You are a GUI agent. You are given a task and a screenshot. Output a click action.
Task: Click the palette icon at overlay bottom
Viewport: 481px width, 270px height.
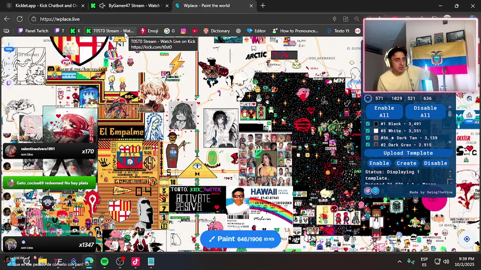click(368, 191)
